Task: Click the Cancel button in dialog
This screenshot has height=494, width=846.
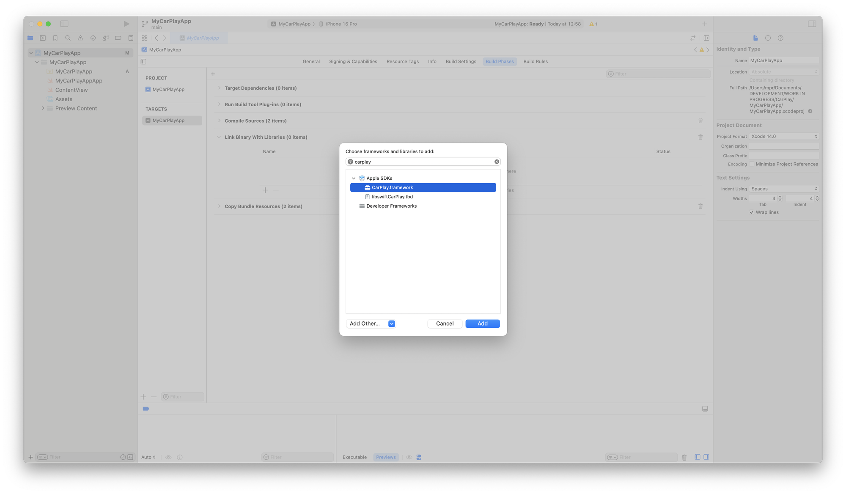Action: point(445,324)
